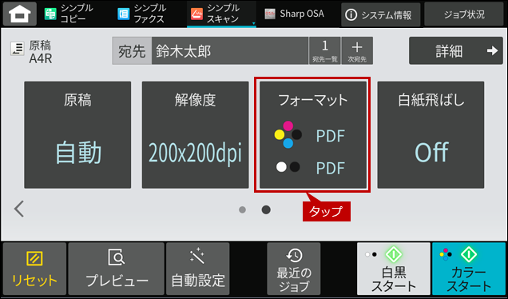
Task: Open the 宛先一覧 list showing 1
Action: [324, 51]
